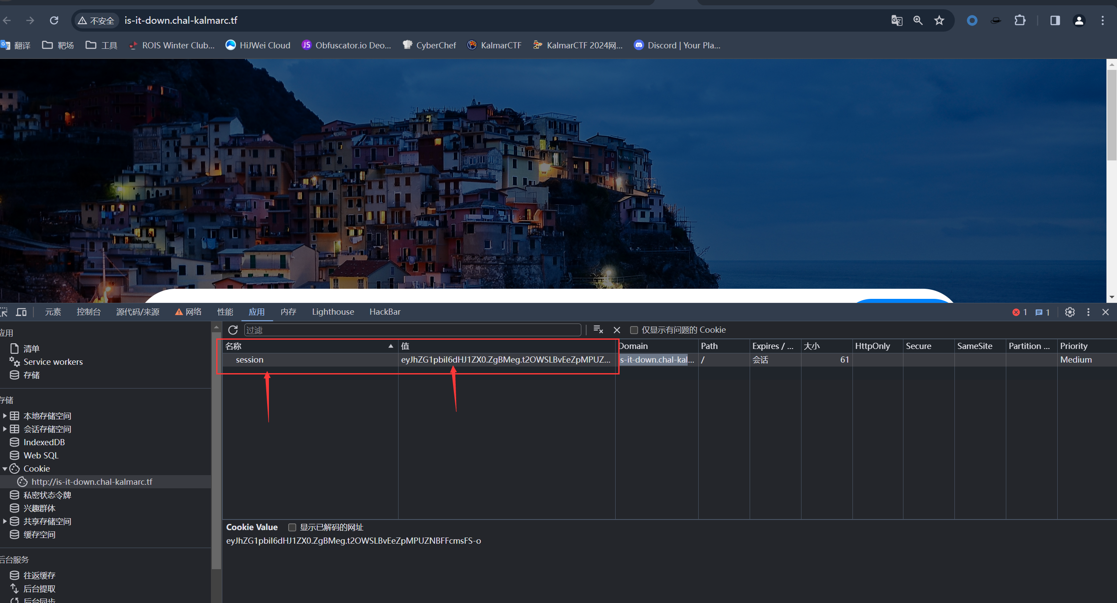Screen dimensions: 1117x603
Task: Toggle device toolbar icon in DevTools
Action: 21,312
